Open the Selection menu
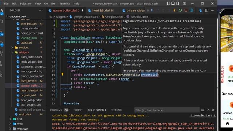The image size is (233, 131). [25, 3]
